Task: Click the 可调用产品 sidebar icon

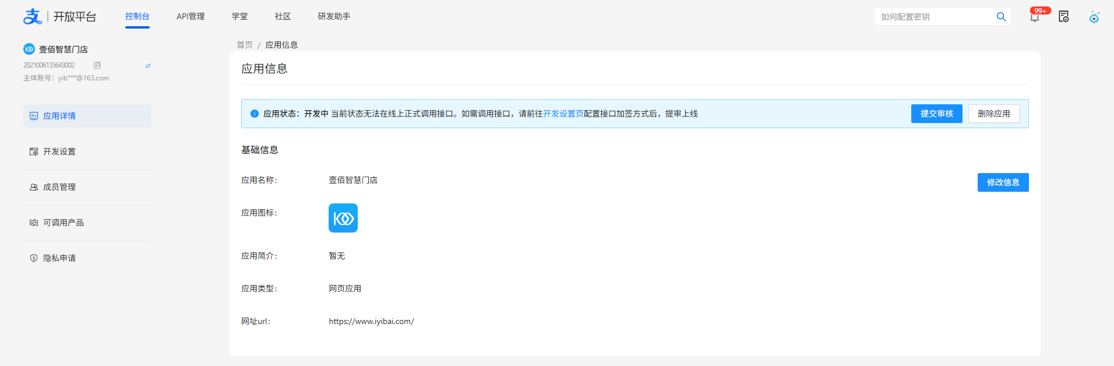Action: [x=34, y=223]
